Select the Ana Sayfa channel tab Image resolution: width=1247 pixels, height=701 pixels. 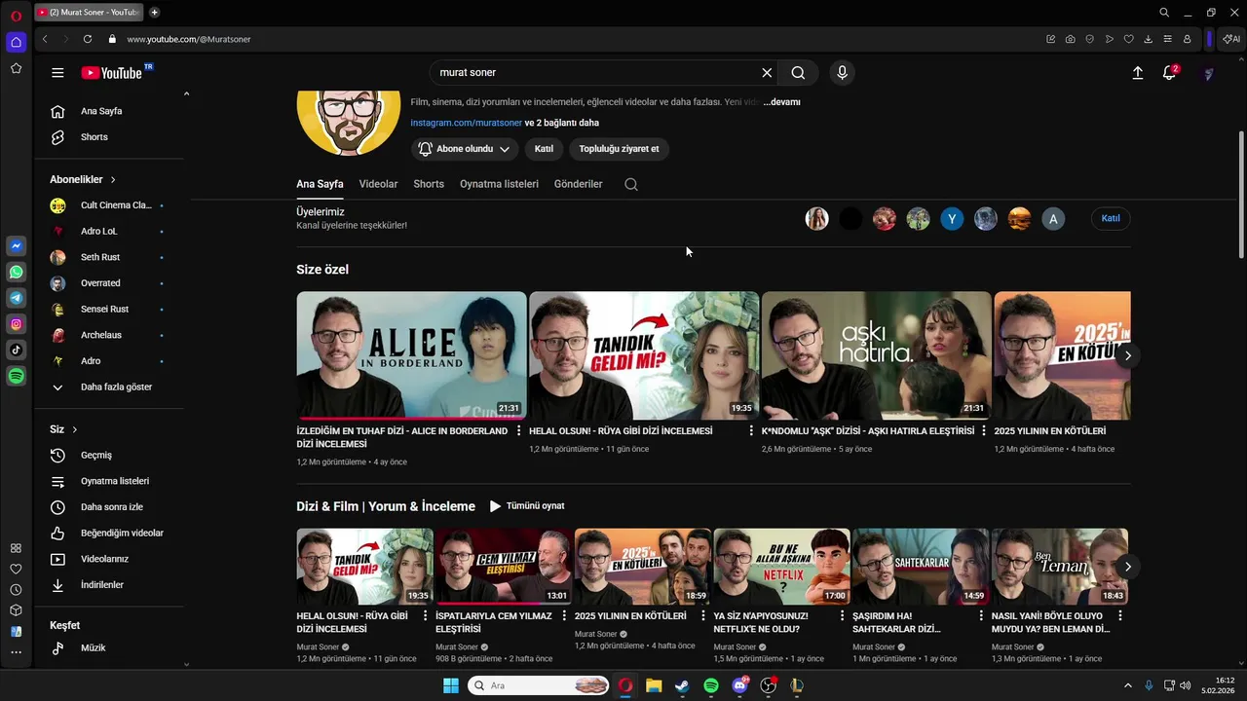[x=320, y=184]
